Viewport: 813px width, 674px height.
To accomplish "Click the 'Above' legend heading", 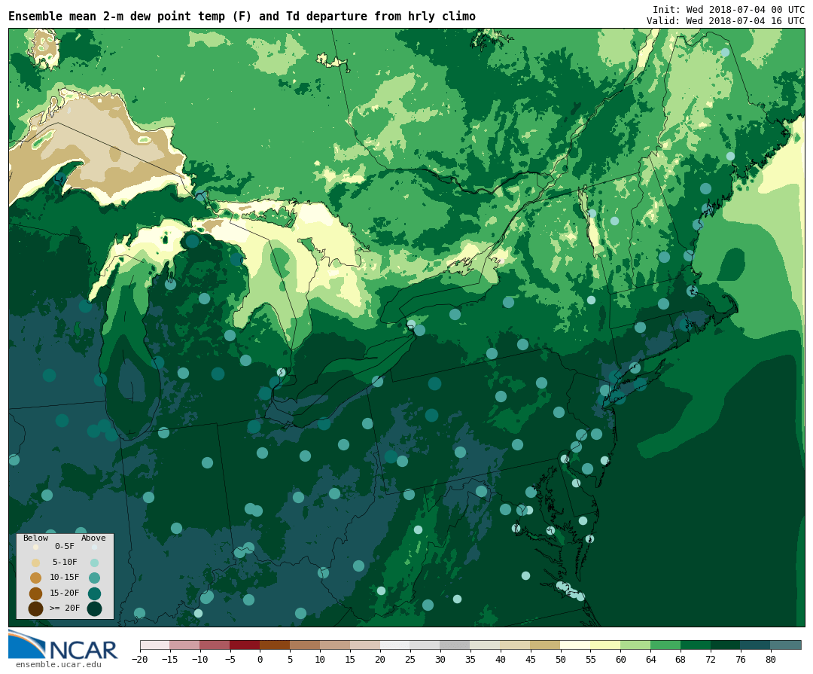I will click(93, 538).
